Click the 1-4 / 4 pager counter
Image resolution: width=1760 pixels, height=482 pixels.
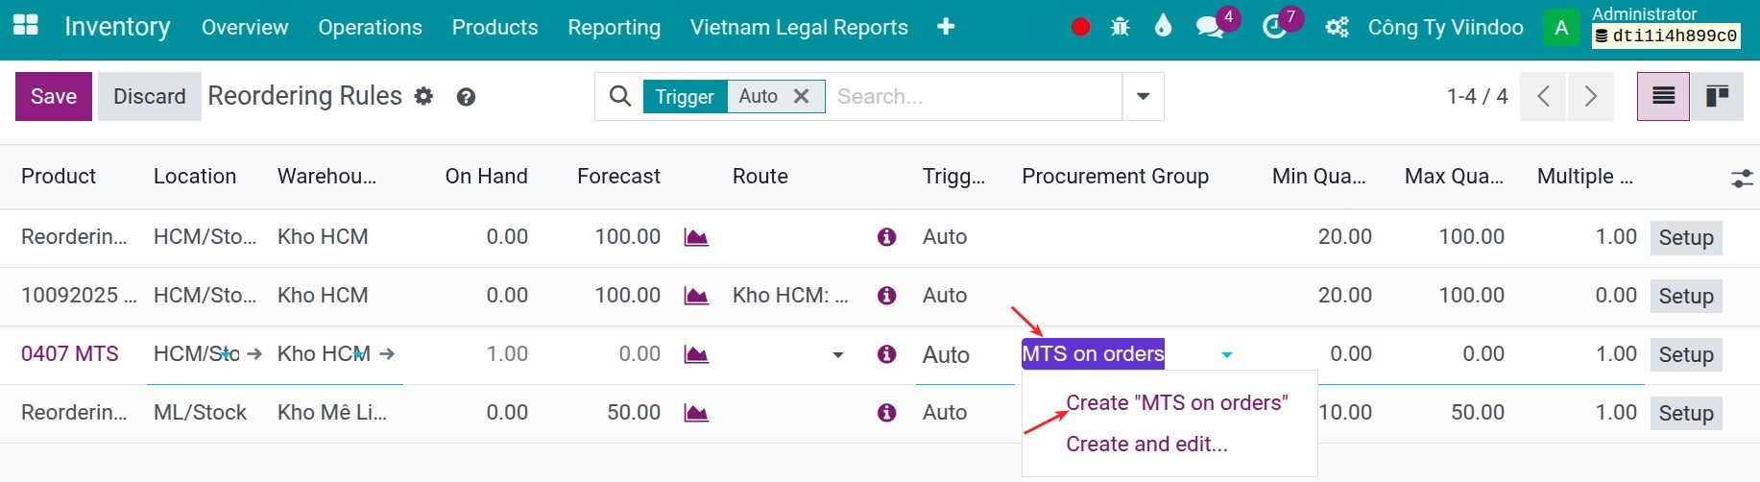1477,96
